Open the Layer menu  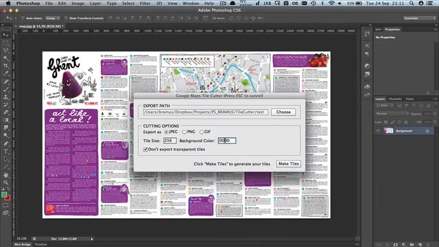[x=95, y=3]
